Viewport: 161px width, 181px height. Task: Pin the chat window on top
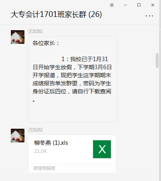[112, 5]
